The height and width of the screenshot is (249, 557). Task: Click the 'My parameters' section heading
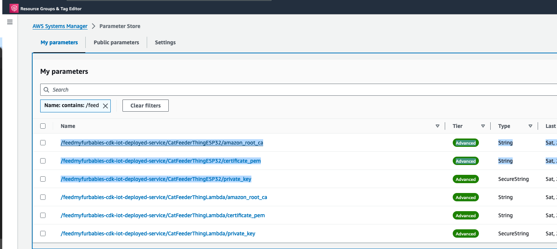[x=64, y=72]
